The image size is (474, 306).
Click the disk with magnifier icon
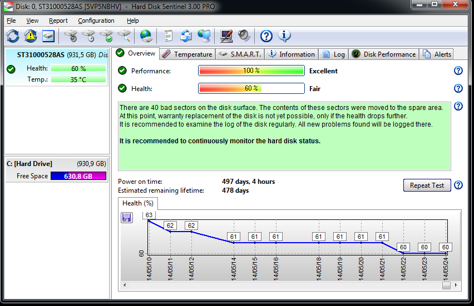[x=124, y=36]
